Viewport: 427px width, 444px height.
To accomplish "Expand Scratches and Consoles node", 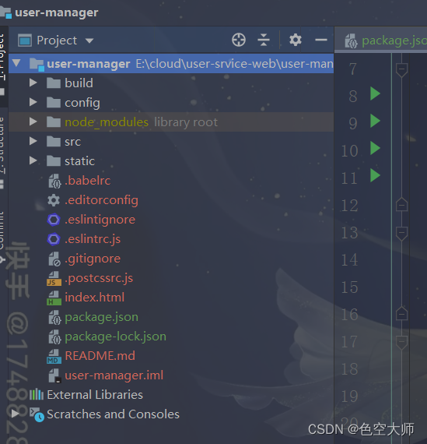I will [x=16, y=414].
